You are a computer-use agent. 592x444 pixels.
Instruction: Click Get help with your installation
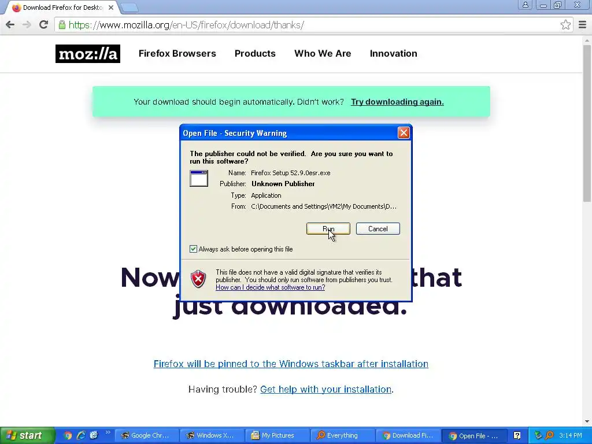tap(326, 389)
